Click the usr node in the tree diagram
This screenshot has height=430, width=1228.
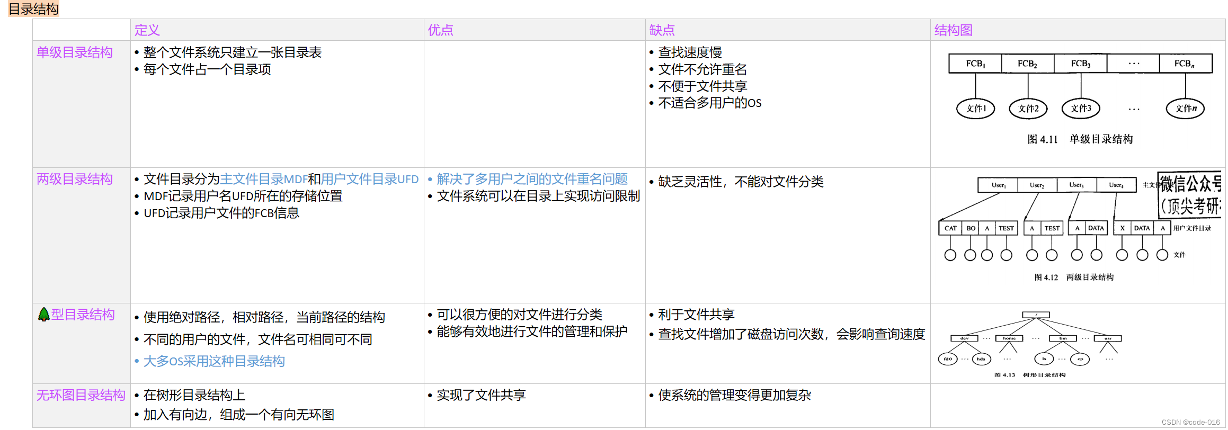coord(1108,338)
